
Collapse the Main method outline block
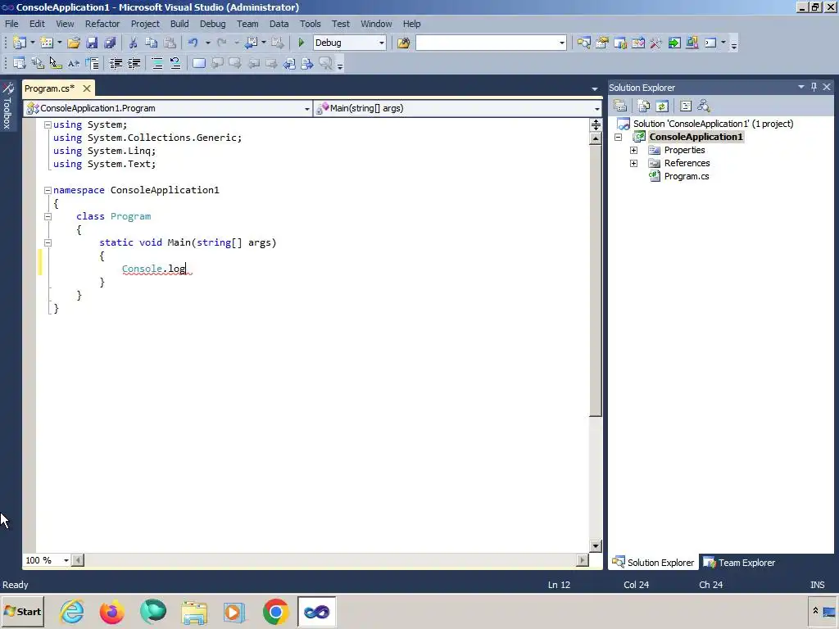(48, 242)
